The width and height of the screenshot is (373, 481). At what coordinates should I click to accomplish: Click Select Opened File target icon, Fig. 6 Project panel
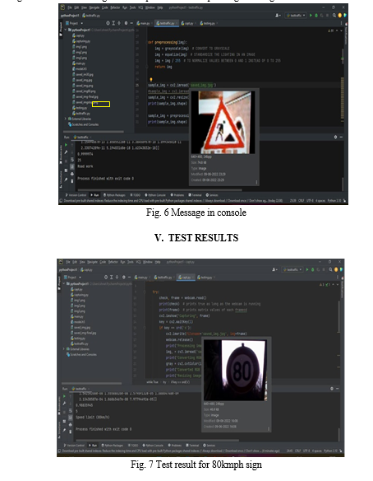(x=108, y=23)
